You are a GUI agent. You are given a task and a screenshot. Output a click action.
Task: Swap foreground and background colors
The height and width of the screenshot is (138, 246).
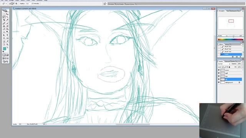(8, 48)
